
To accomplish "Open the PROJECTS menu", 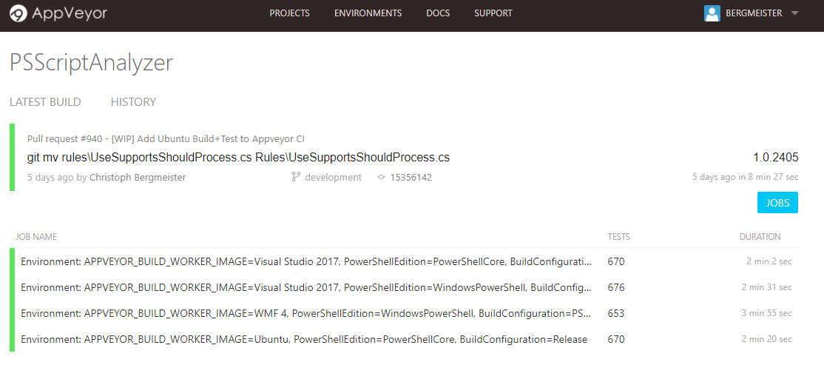I will [x=289, y=13].
